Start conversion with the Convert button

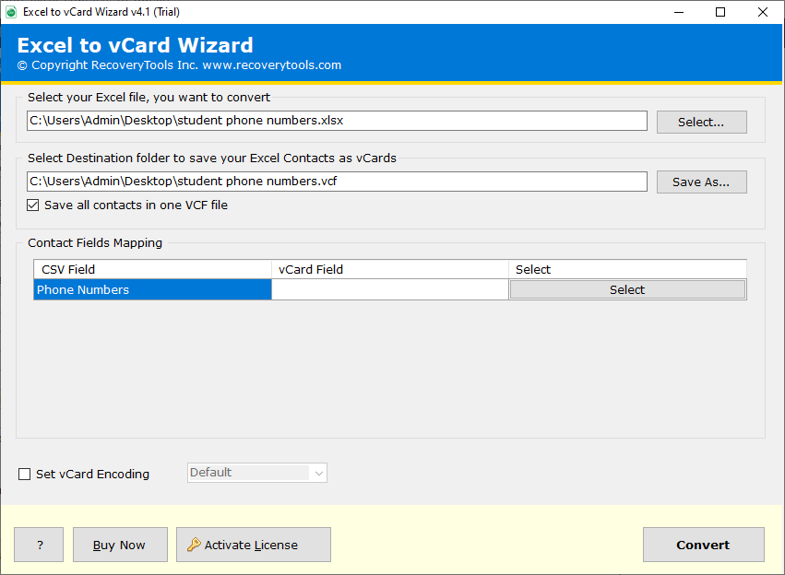click(704, 545)
